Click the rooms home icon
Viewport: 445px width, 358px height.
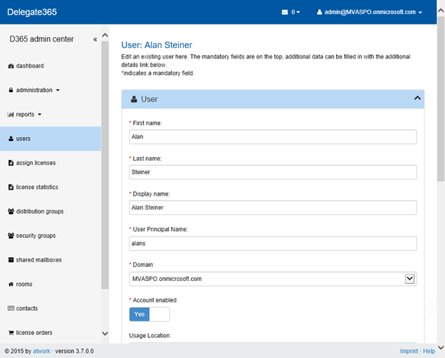click(11, 285)
